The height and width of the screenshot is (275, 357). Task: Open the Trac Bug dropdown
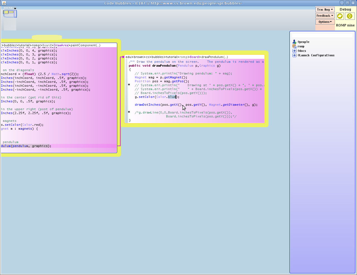[325, 9]
